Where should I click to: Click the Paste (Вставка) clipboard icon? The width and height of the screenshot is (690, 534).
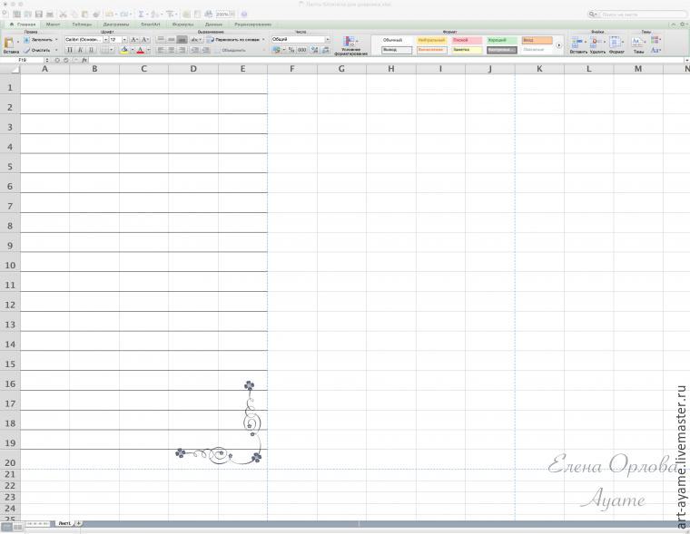click(x=9, y=43)
